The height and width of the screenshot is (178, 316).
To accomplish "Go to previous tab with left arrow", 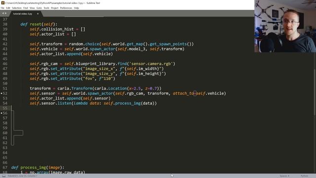I will pyautogui.click(x=3, y=13).
